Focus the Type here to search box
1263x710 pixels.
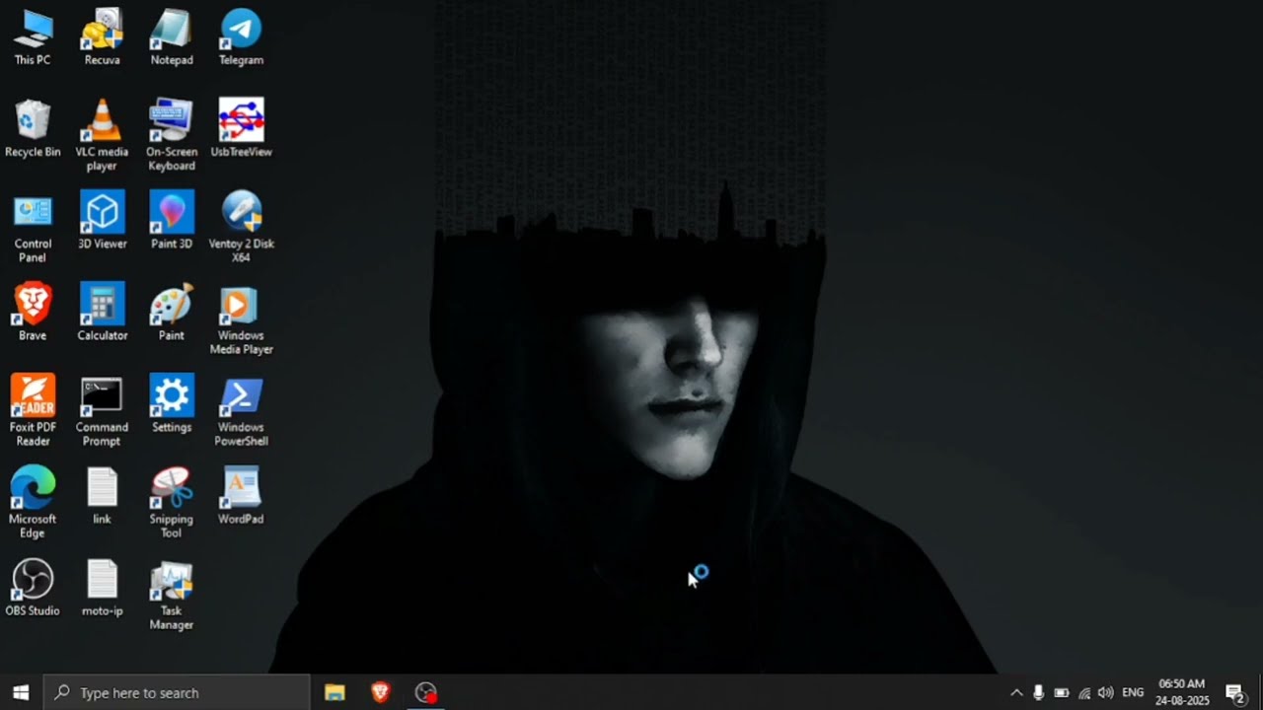(178, 692)
